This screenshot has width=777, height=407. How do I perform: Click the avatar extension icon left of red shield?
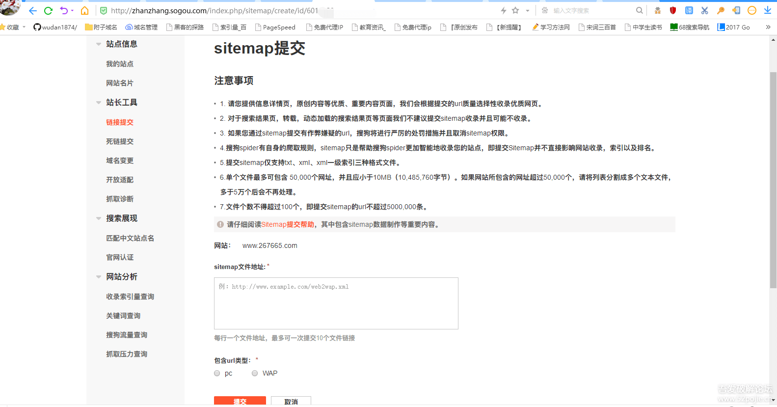coord(658,10)
